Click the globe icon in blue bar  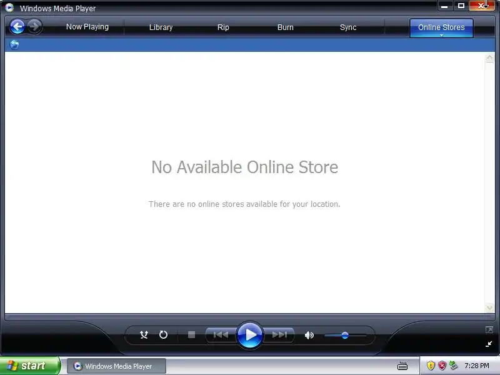[x=14, y=44]
